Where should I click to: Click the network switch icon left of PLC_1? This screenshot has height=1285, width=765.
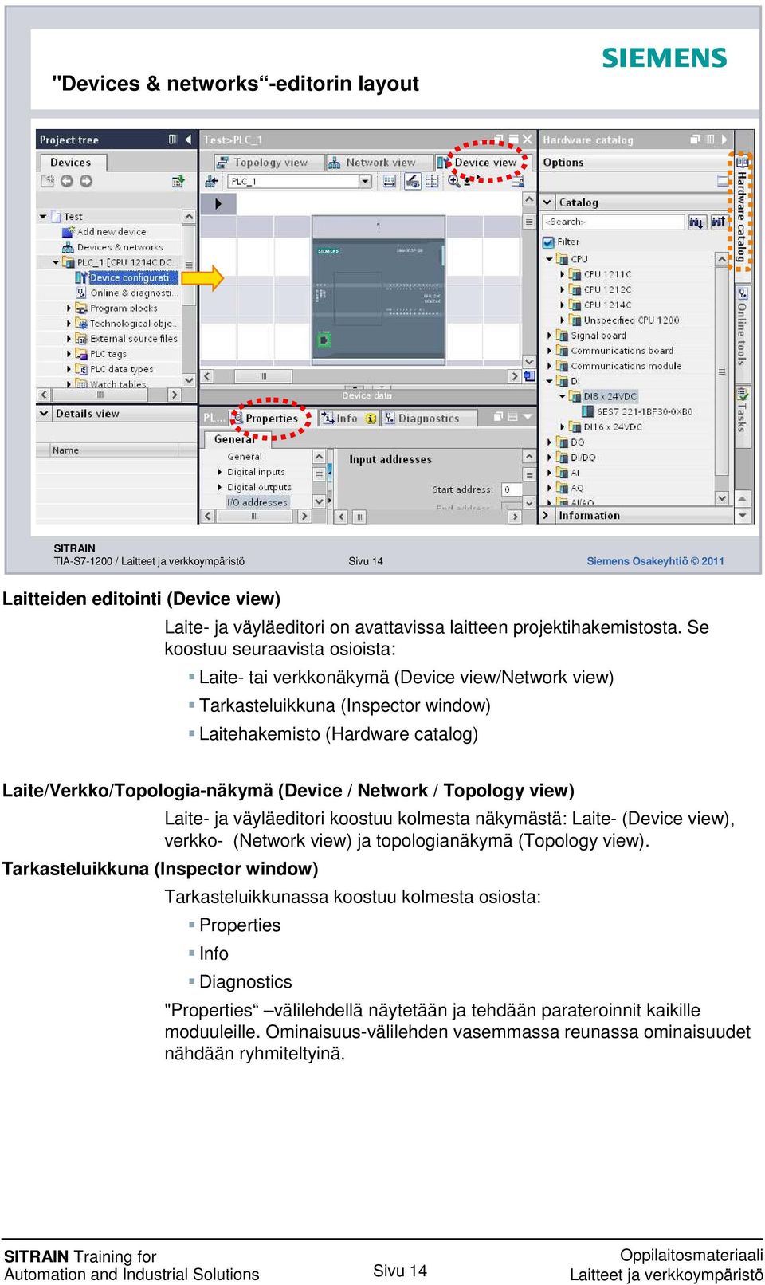point(211,181)
